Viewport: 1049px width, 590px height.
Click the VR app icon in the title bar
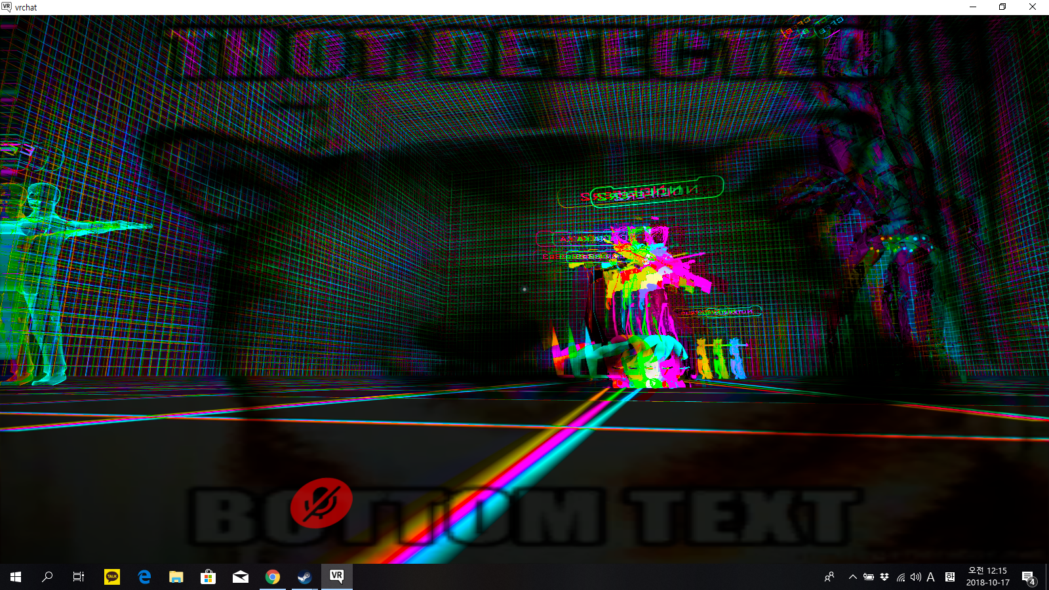click(x=7, y=7)
